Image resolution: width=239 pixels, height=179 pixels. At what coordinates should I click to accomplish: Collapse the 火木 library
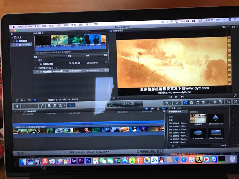point(12,38)
